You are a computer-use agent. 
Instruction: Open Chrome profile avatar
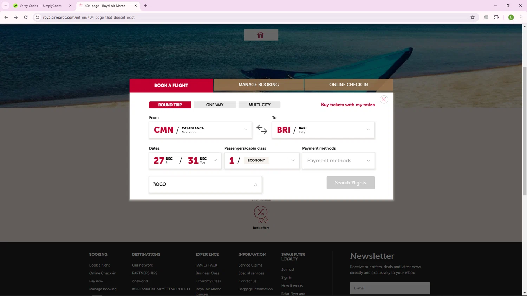click(511, 17)
